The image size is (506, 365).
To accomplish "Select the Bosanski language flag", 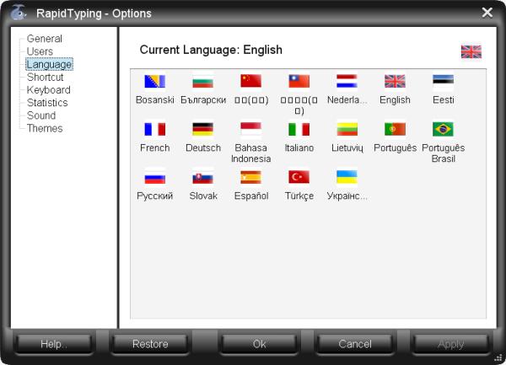I will click(x=155, y=81).
